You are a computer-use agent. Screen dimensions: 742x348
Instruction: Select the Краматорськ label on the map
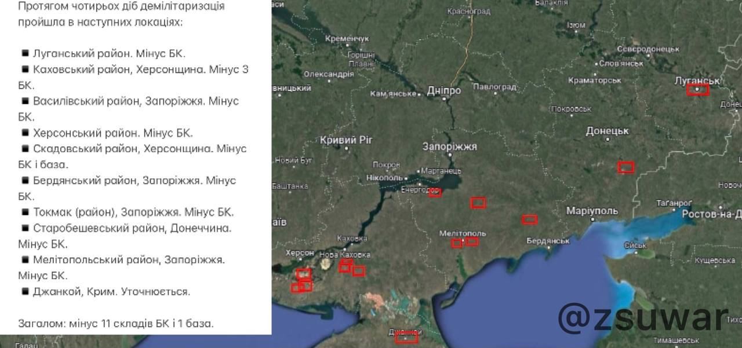594,80
